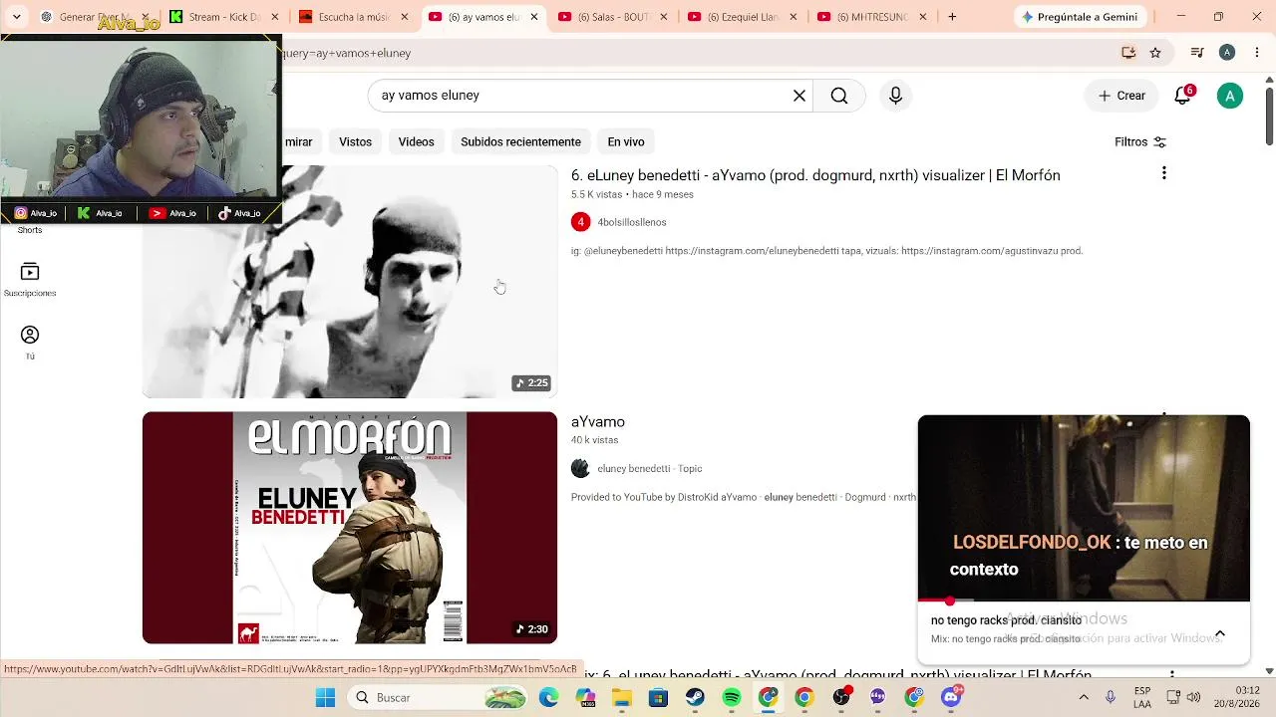Open the Chrome profile avatar
Image resolution: width=1276 pixels, height=717 pixels.
tap(1227, 53)
